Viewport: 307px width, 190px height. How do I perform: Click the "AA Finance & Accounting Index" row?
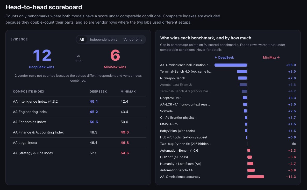tap(78, 132)
